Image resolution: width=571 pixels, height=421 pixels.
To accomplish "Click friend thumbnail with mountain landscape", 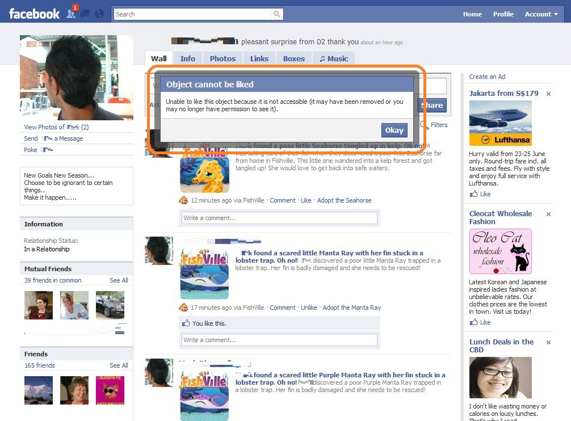I will [x=39, y=390].
